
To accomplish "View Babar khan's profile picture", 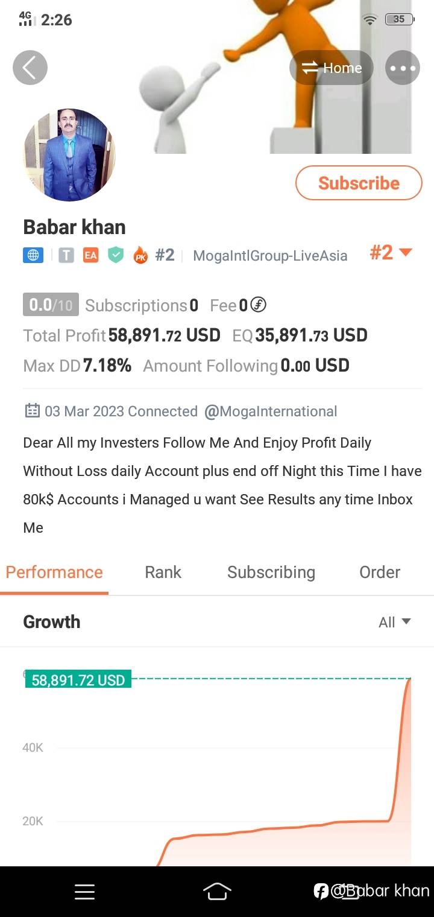I will (x=69, y=155).
